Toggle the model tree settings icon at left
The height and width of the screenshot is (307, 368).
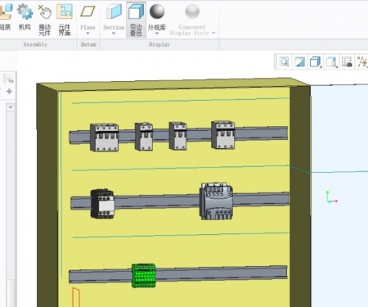[8, 79]
